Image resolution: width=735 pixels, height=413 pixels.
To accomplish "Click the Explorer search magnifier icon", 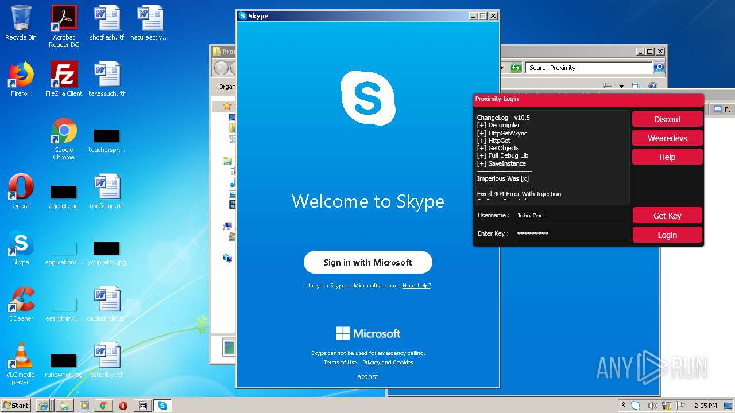I will (659, 68).
